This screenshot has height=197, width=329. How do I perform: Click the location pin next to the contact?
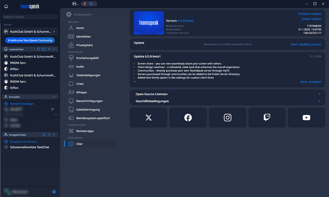pyautogui.click(x=52, y=109)
